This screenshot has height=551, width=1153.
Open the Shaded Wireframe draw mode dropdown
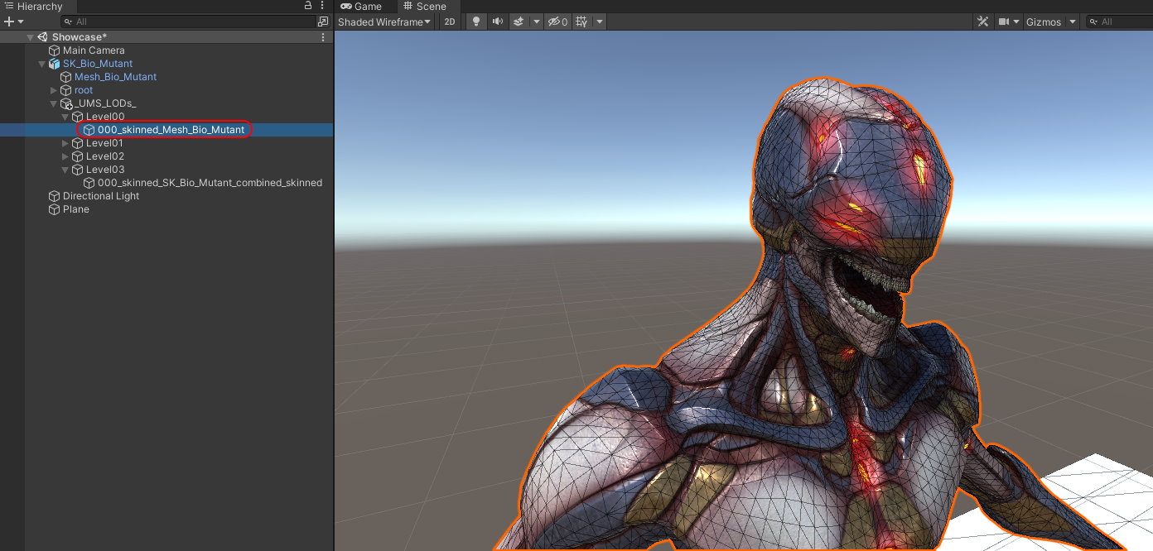(x=384, y=22)
